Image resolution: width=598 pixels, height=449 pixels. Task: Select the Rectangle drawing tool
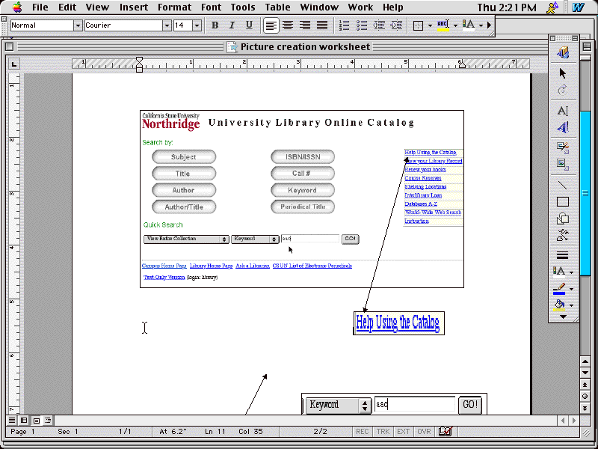563,201
